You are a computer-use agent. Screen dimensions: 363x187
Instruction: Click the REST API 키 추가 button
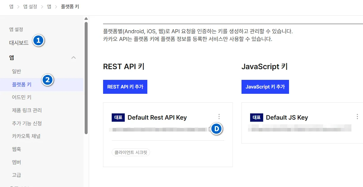[125, 87]
